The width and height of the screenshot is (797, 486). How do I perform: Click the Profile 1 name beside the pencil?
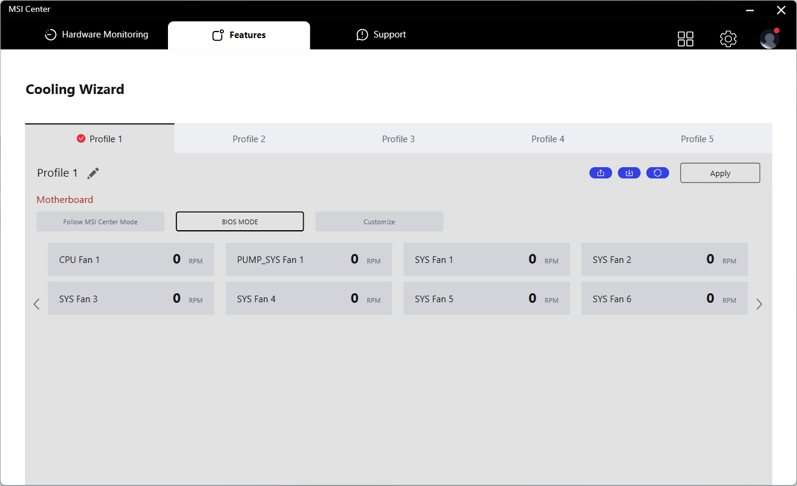[57, 173]
